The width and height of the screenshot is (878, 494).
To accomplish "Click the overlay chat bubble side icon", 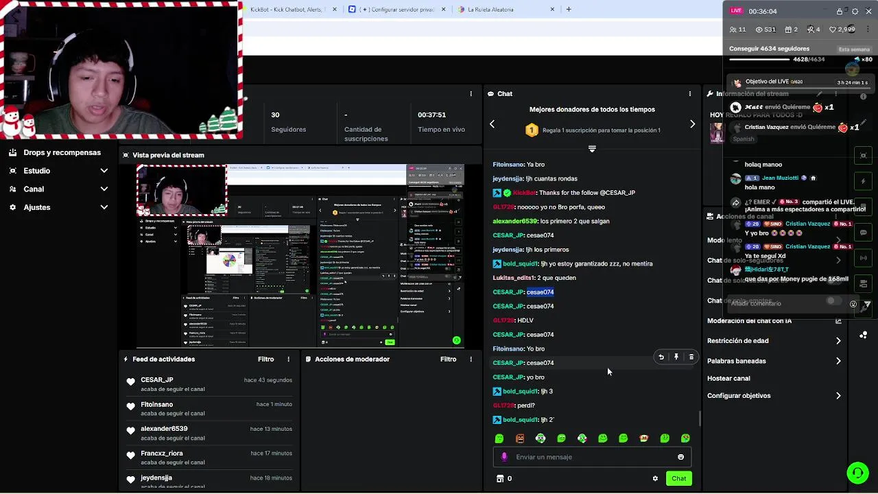I will [864, 233].
